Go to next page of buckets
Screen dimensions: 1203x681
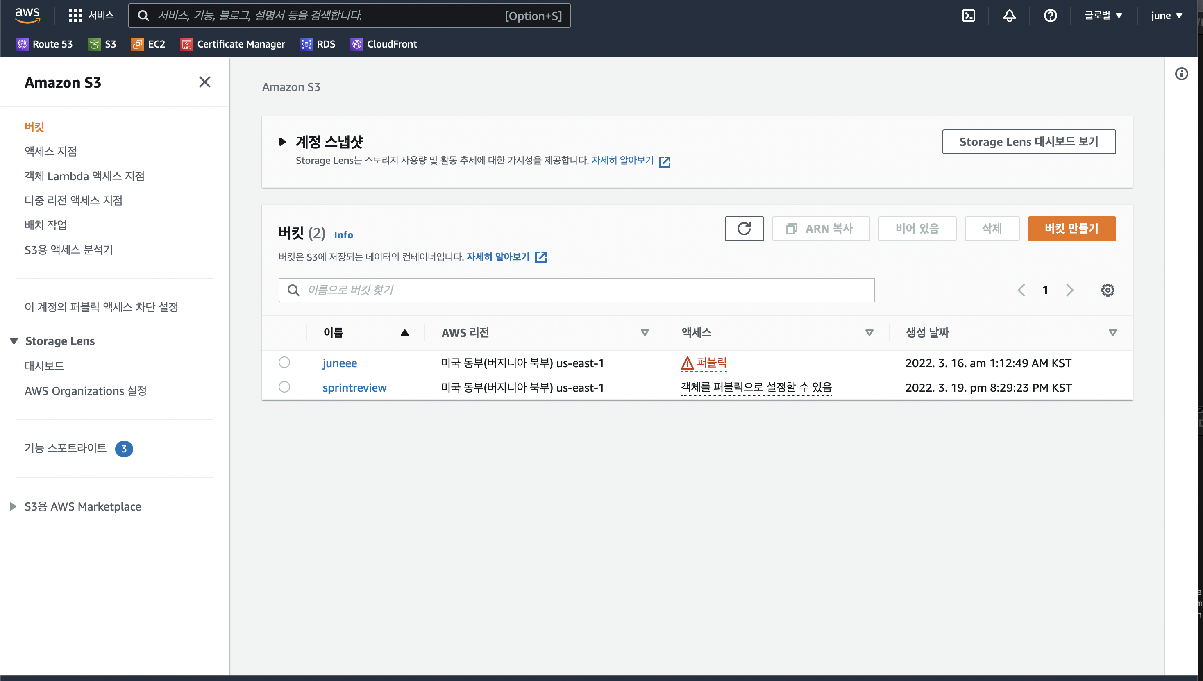click(x=1070, y=290)
